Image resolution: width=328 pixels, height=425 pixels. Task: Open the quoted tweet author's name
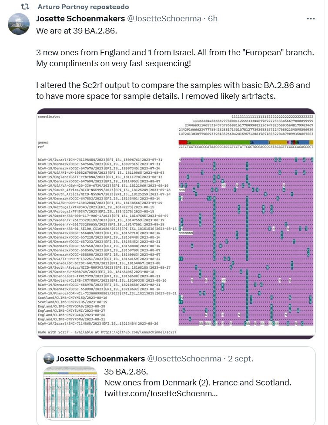coord(100,359)
